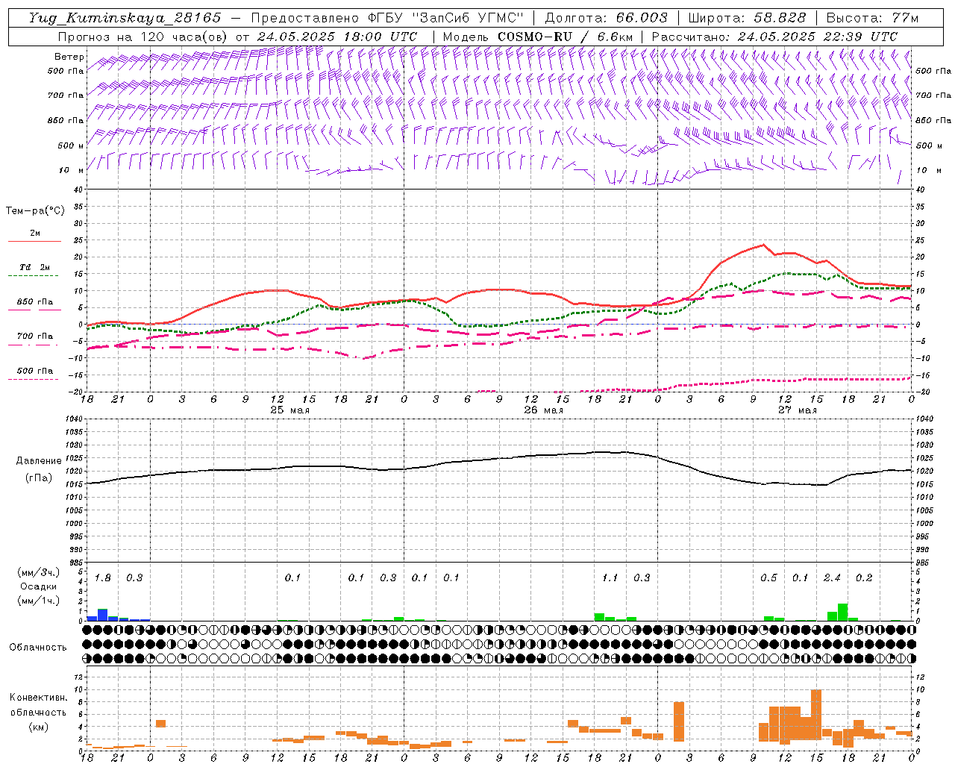
Task: Select the 500 м wind level label on left
Action: [71, 145]
